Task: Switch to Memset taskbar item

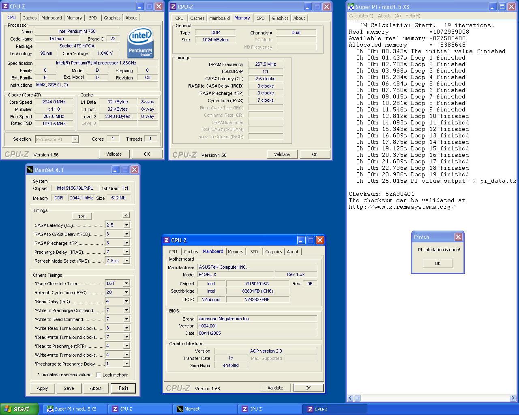Action: click(205, 409)
